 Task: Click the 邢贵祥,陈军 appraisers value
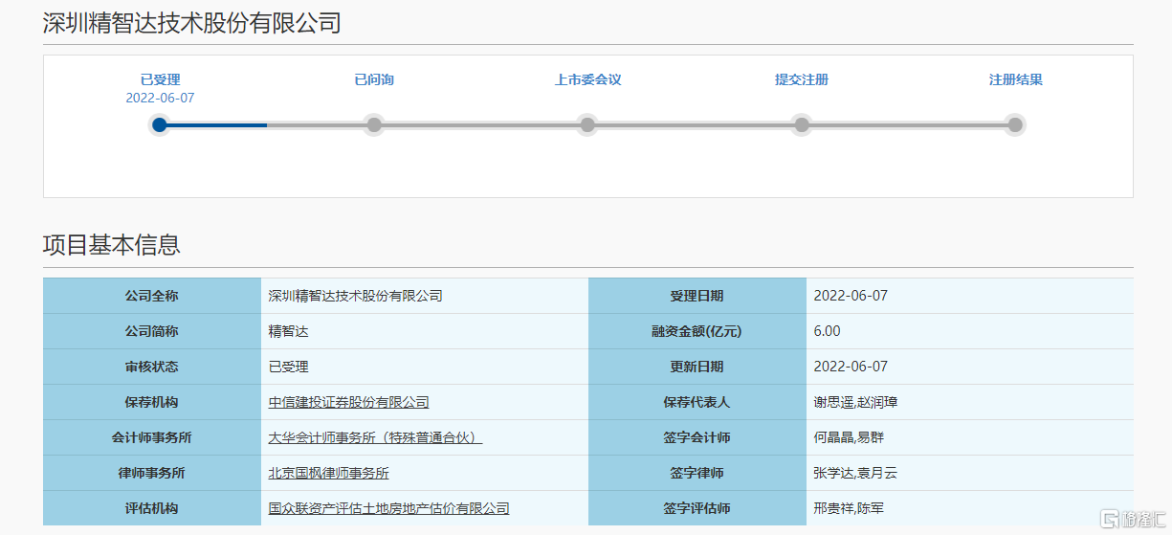(849, 509)
